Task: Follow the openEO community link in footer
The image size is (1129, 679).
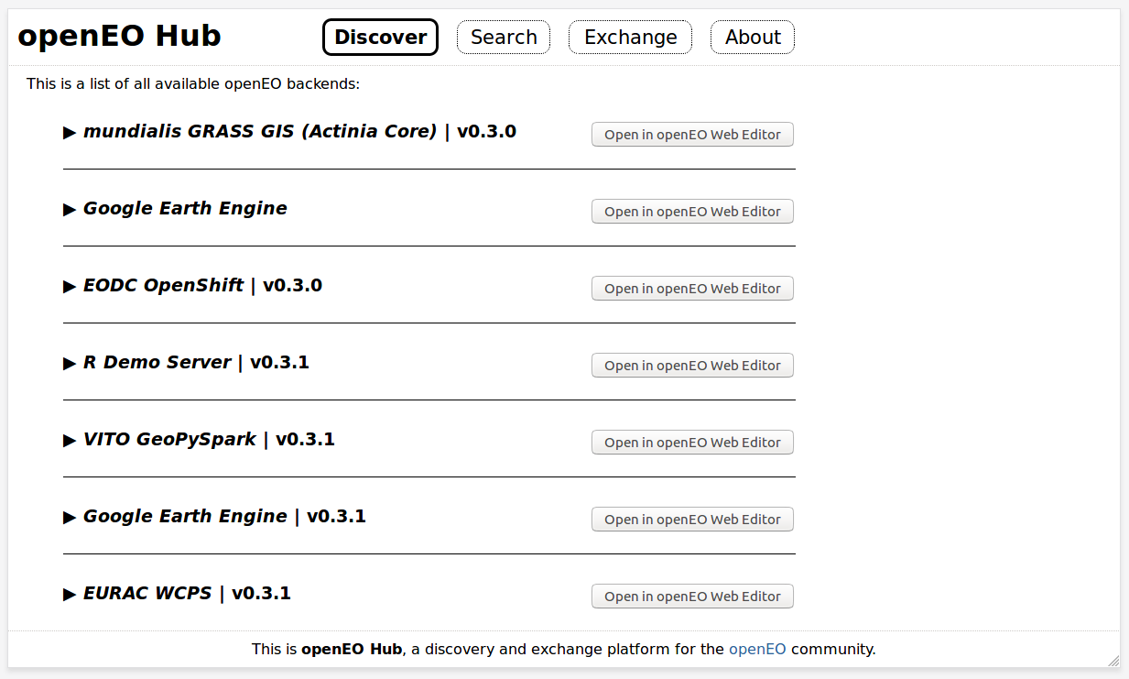Action: 756,649
